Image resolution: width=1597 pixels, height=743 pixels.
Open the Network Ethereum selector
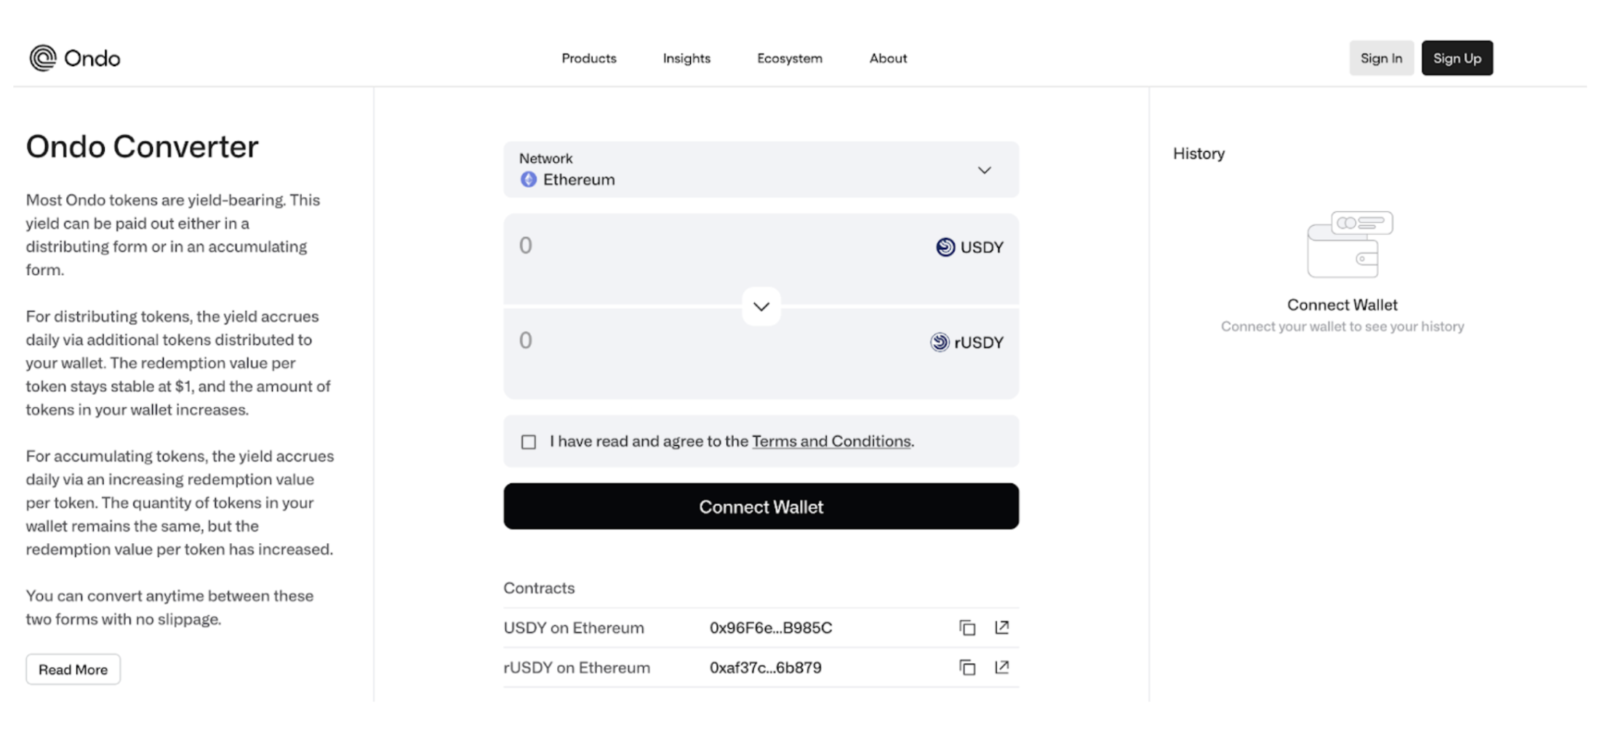(x=761, y=169)
